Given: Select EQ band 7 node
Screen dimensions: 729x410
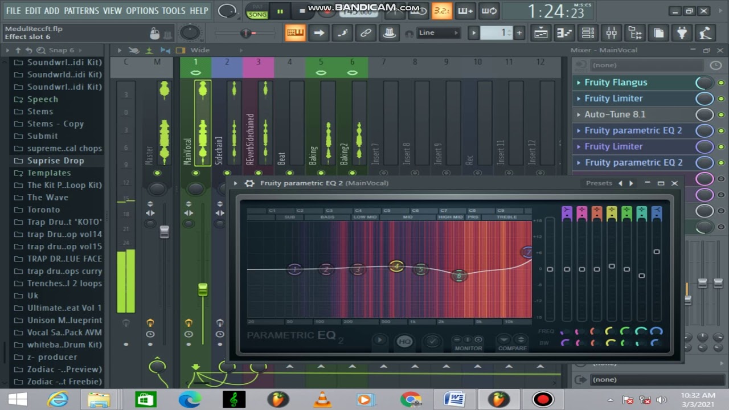Looking at the screenshot, I should point(527,252).
